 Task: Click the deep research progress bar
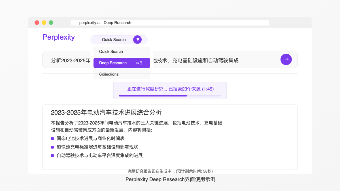(x=170, y=96)
